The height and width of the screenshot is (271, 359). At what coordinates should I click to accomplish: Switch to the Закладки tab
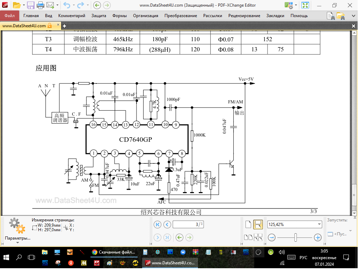click(x=275, y=16)
